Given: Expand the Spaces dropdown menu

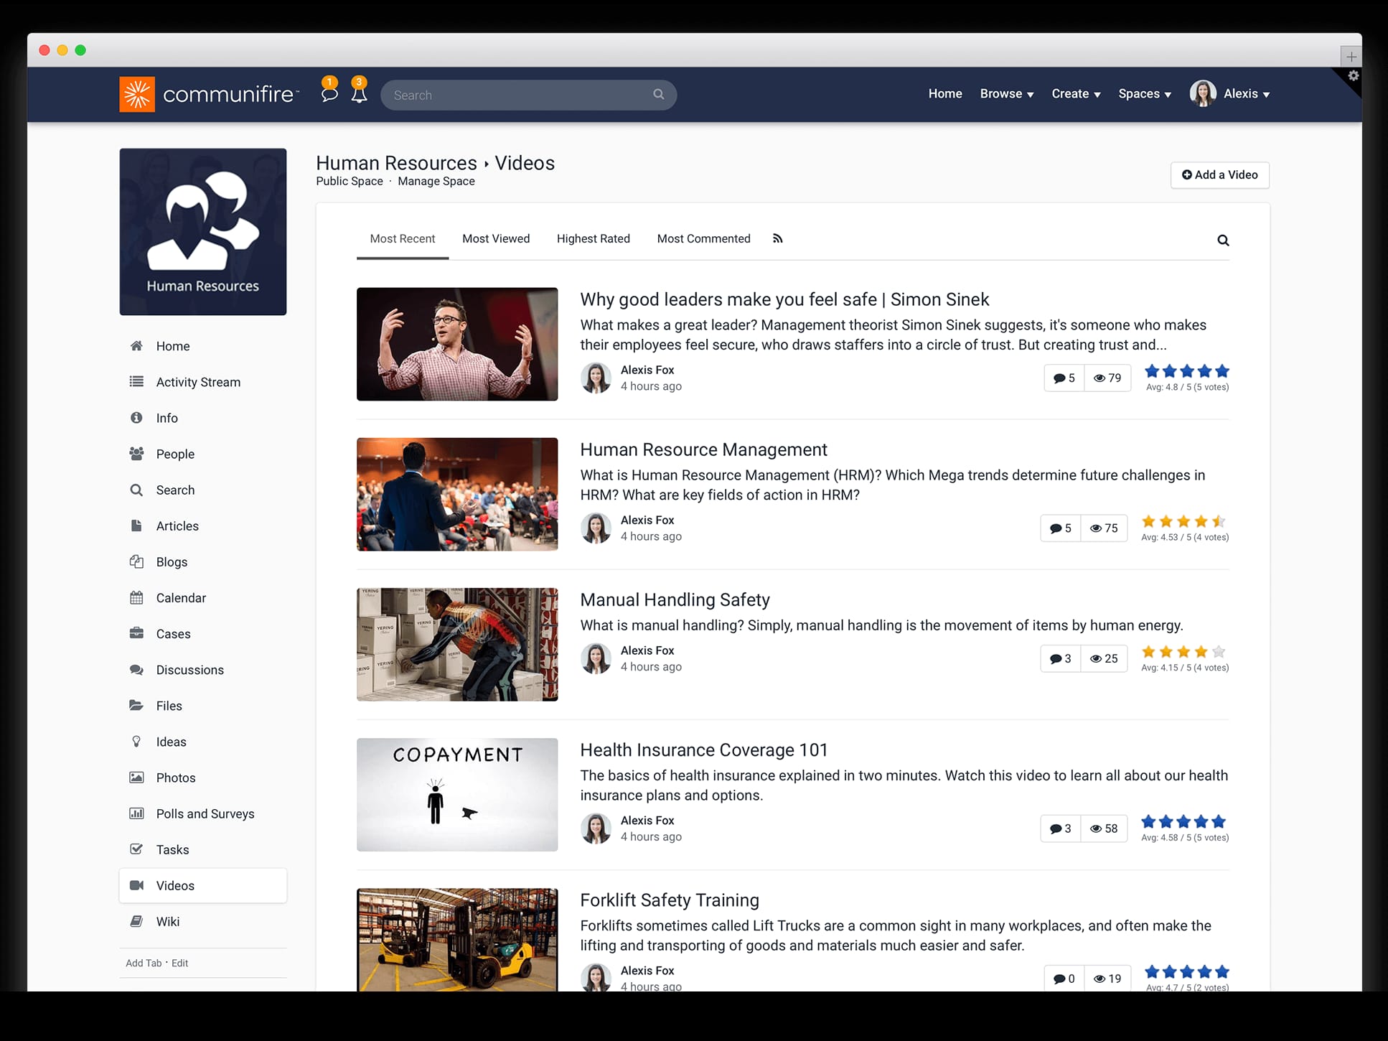Looking at the screenshot, I should (1145, 94).
